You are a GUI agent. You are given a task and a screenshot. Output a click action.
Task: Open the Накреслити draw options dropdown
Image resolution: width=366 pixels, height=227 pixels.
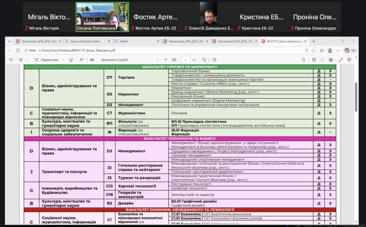tap(62, 60)
